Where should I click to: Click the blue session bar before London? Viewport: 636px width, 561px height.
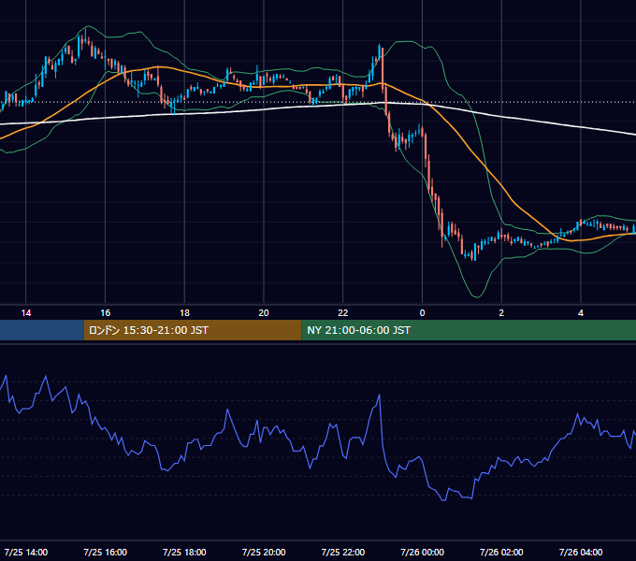pyautogui.click(x=42, y=330)
